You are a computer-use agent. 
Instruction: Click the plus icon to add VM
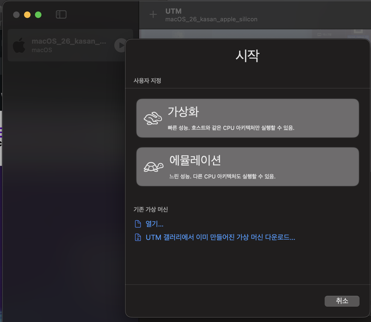[153, 14]
